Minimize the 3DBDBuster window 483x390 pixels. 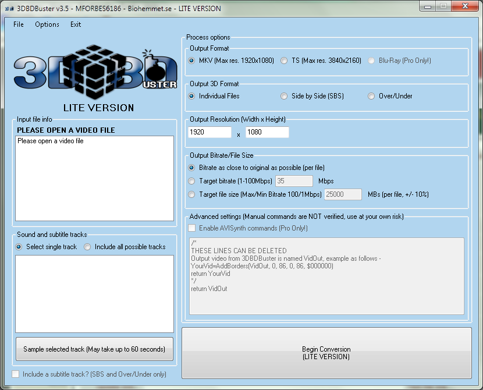pos(428,6)
